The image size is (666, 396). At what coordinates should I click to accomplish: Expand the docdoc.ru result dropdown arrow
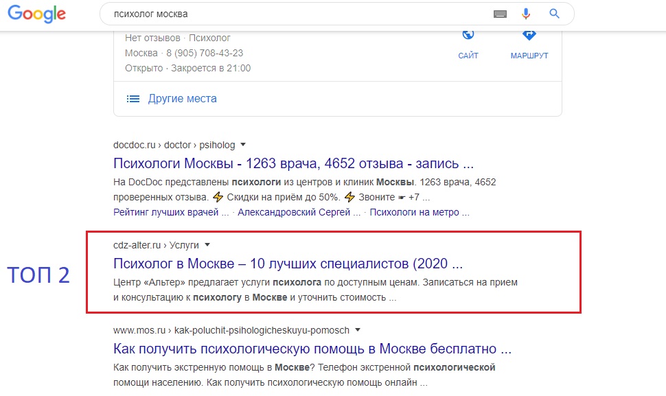tap(243, 145)
